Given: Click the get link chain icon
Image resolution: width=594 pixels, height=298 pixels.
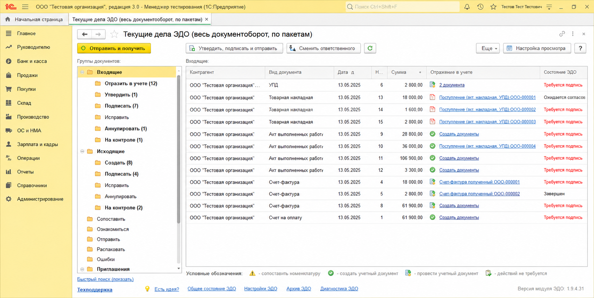Looking at the screenshot, I should click(x=562, y=34).
